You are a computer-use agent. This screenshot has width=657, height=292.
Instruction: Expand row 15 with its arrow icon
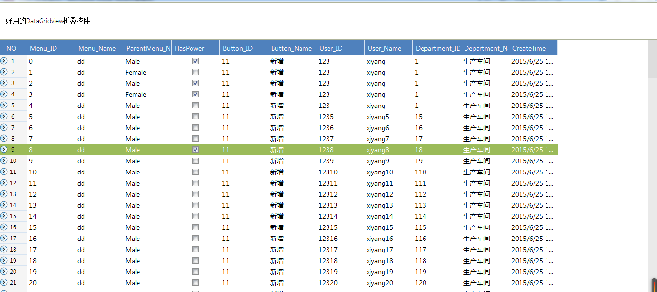click(4, 216)
